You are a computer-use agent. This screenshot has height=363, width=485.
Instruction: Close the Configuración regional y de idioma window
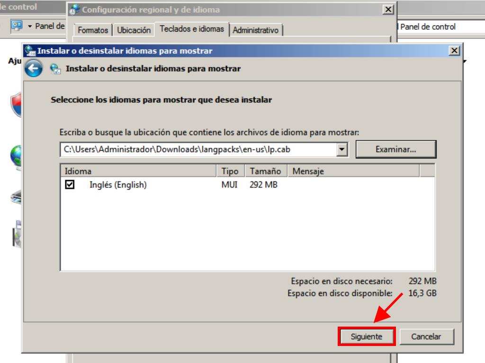point(388,10)
